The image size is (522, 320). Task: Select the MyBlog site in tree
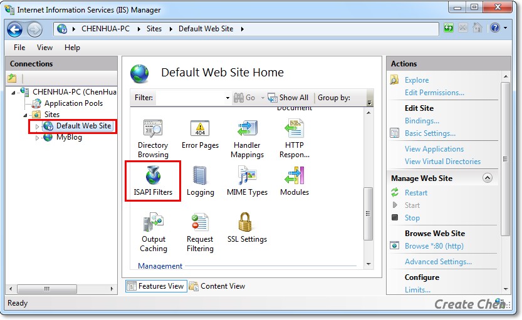pyautogui.click(x=69, y=137)
